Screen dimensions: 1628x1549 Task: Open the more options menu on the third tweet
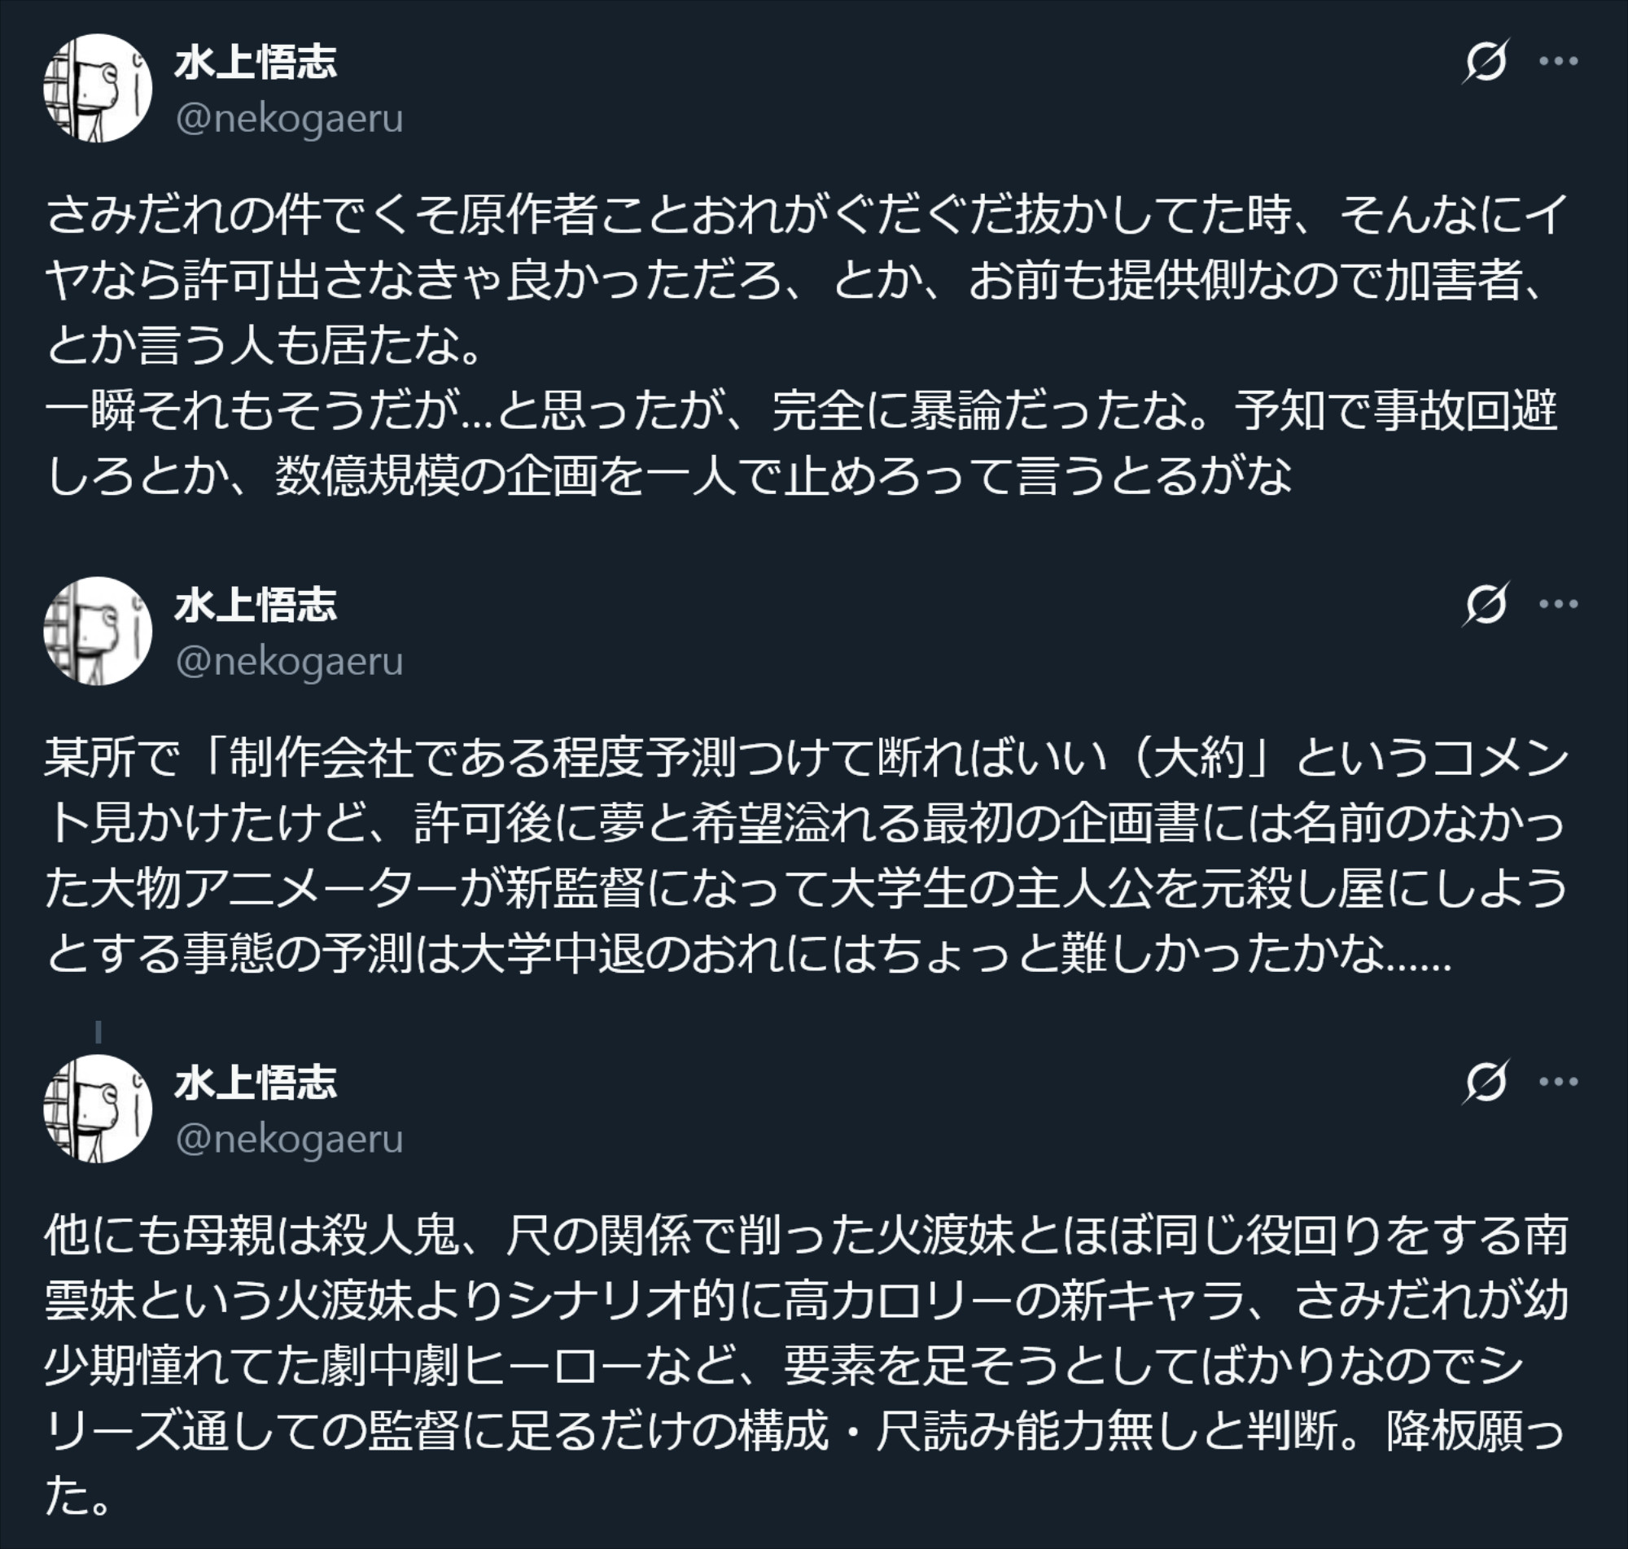click(1559, 1081)
